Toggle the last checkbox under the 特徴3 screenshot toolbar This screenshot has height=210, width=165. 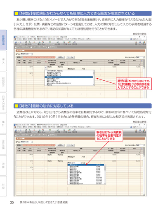tap(49, 135)
